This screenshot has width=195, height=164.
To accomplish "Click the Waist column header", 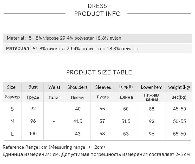I will tap(54, 87).
